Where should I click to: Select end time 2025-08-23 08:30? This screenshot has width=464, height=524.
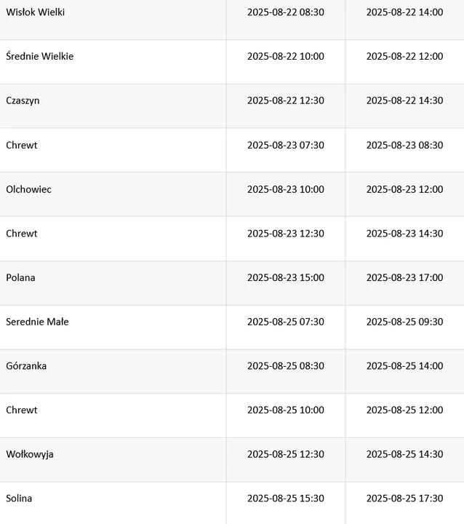click(x=404, y=146)
